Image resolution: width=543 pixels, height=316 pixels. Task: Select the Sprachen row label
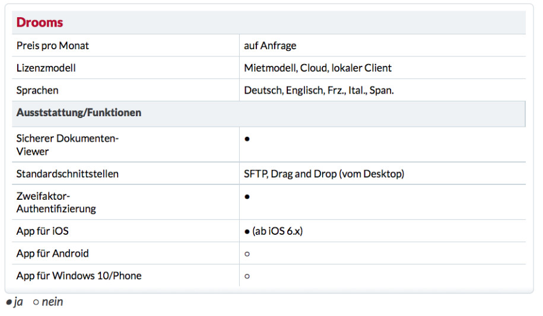(x=37, y=90)
